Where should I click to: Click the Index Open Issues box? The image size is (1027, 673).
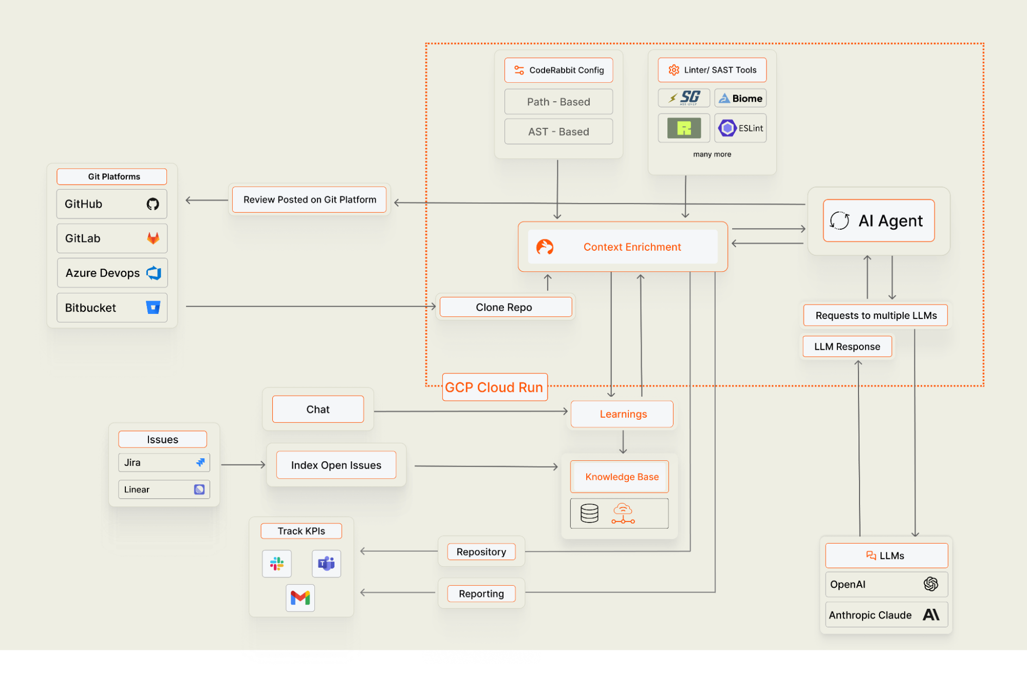[336, 465]
